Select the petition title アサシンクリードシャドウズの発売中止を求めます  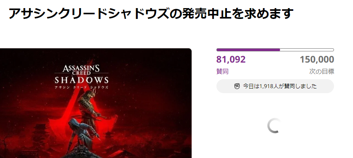pos(151,14)
